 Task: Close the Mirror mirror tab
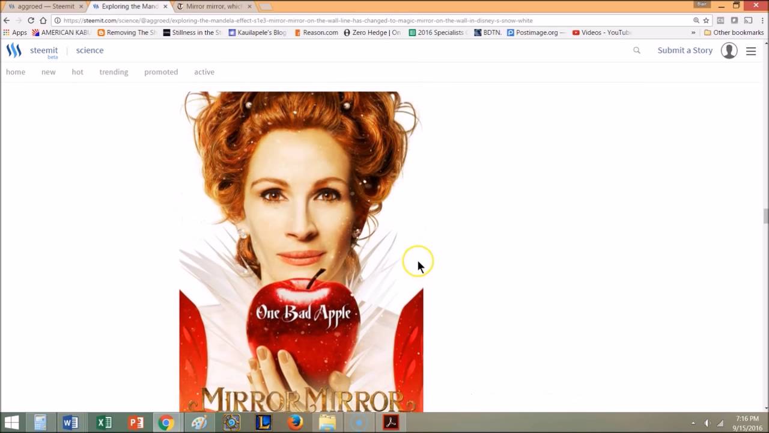pos(249,7)
